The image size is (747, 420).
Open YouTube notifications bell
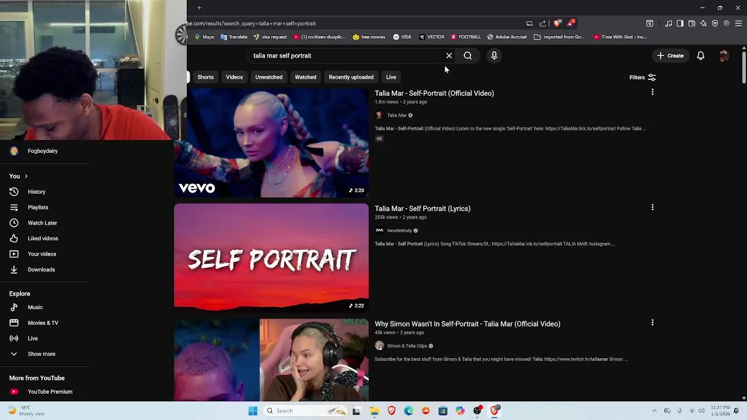pos(700,55)
